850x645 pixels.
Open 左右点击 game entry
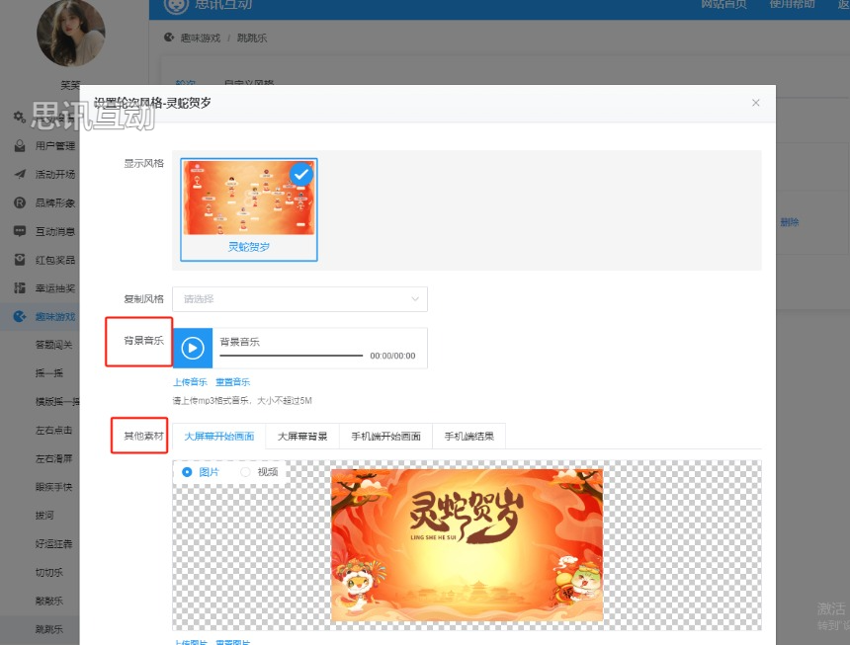point(53,430)
